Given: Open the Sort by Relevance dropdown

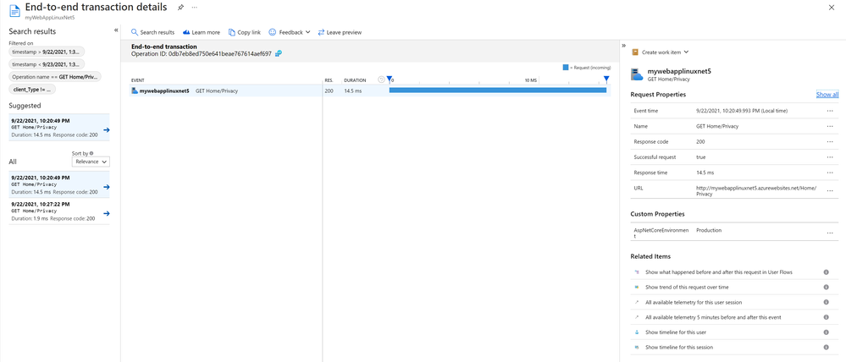Looking at the screenshot, I should [91, 161].
